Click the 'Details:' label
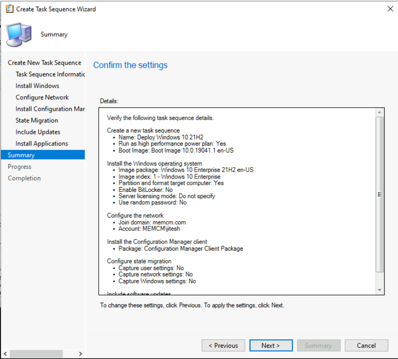Image resolution: width=398 pixels, height=359 pixels. click(109, 101)
